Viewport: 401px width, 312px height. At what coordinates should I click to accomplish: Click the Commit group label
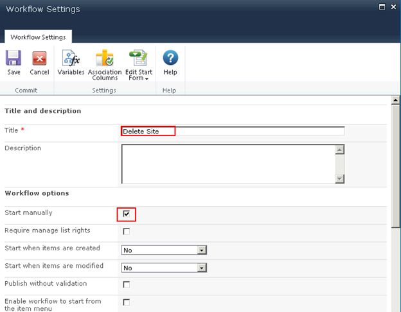pyautogui.click(x=26, y=91)
